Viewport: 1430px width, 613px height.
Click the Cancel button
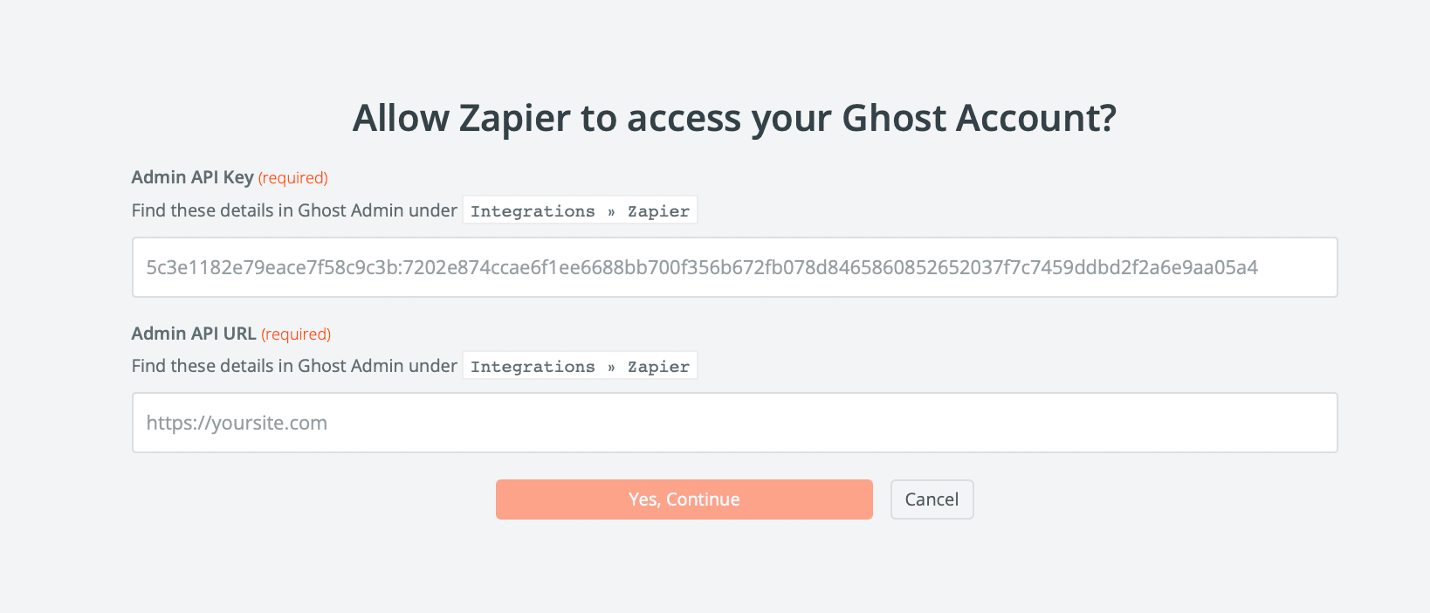click(x=932, y=499)
